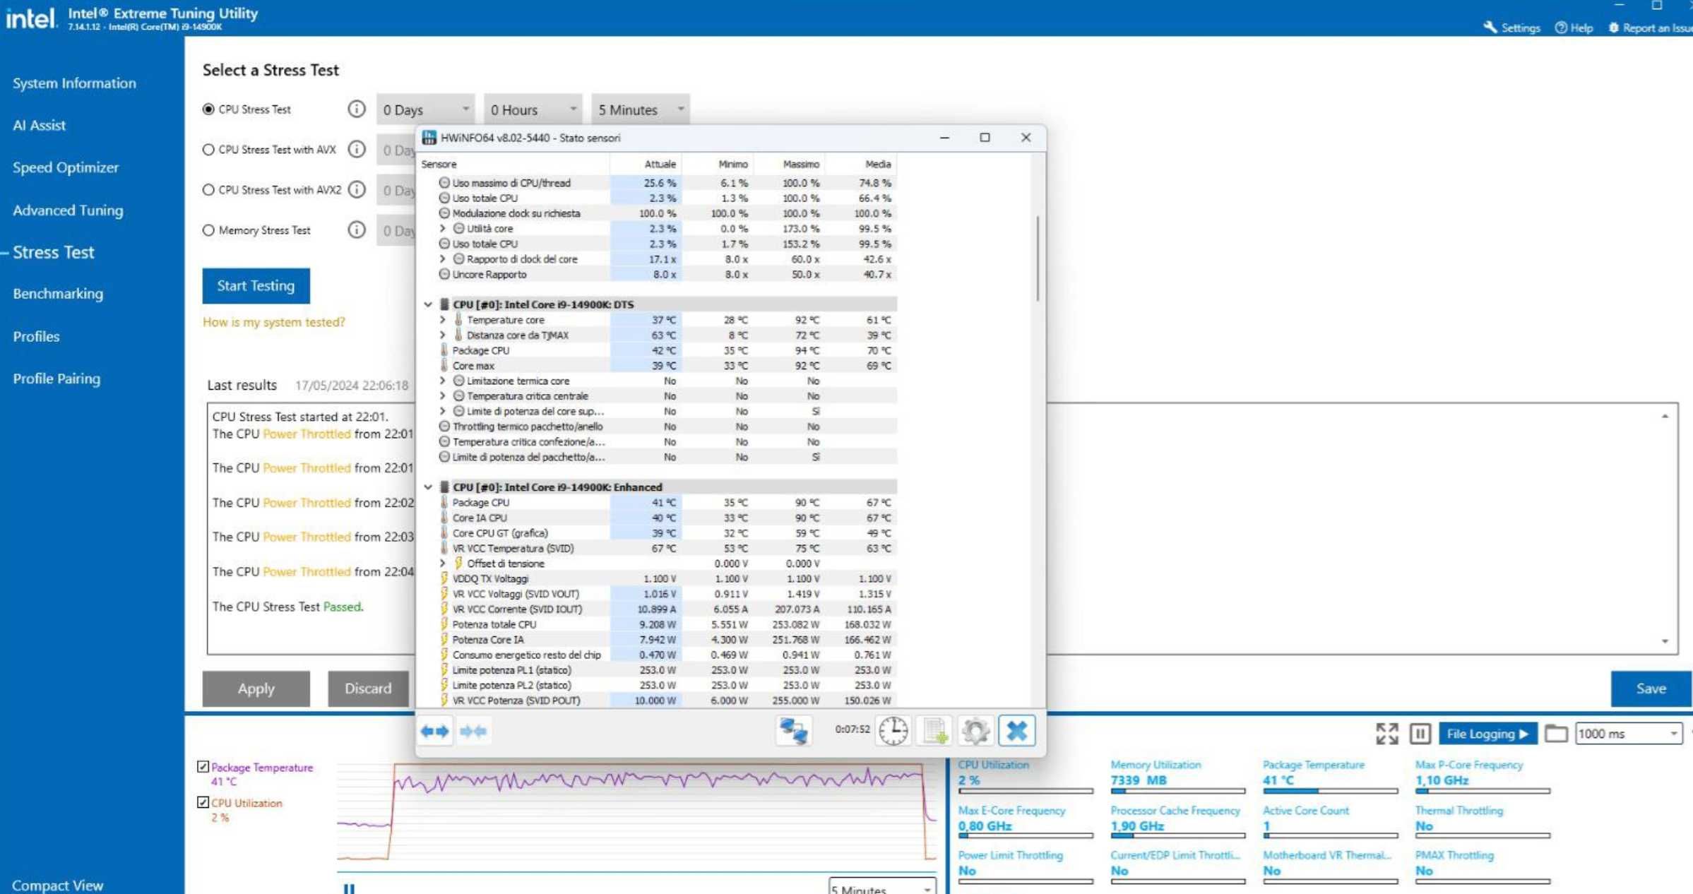Reset HWiNFO sensor clock timer
This screenshot has height=894, width=1693.
(893, 731)
